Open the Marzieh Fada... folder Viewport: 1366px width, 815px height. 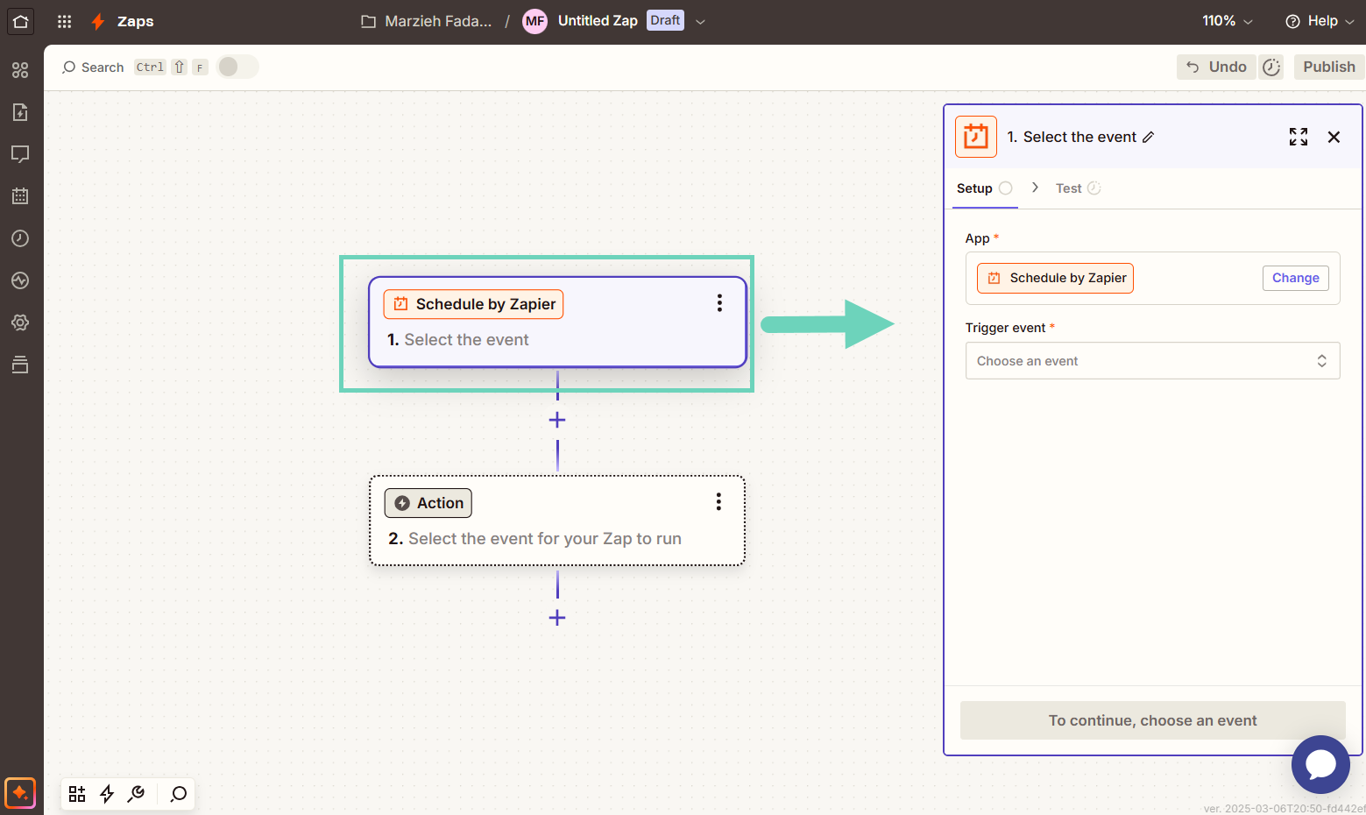click(x=427, y=21)
